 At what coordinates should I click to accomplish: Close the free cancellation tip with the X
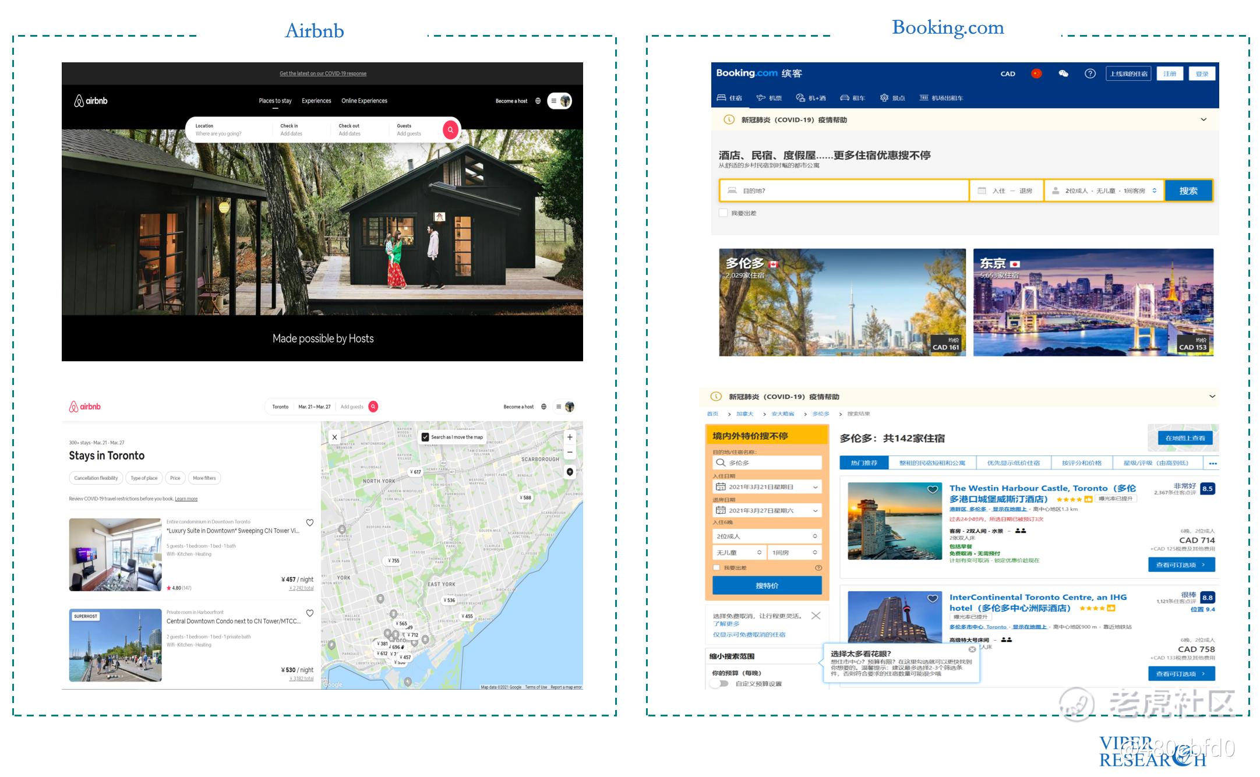[816, 616]
